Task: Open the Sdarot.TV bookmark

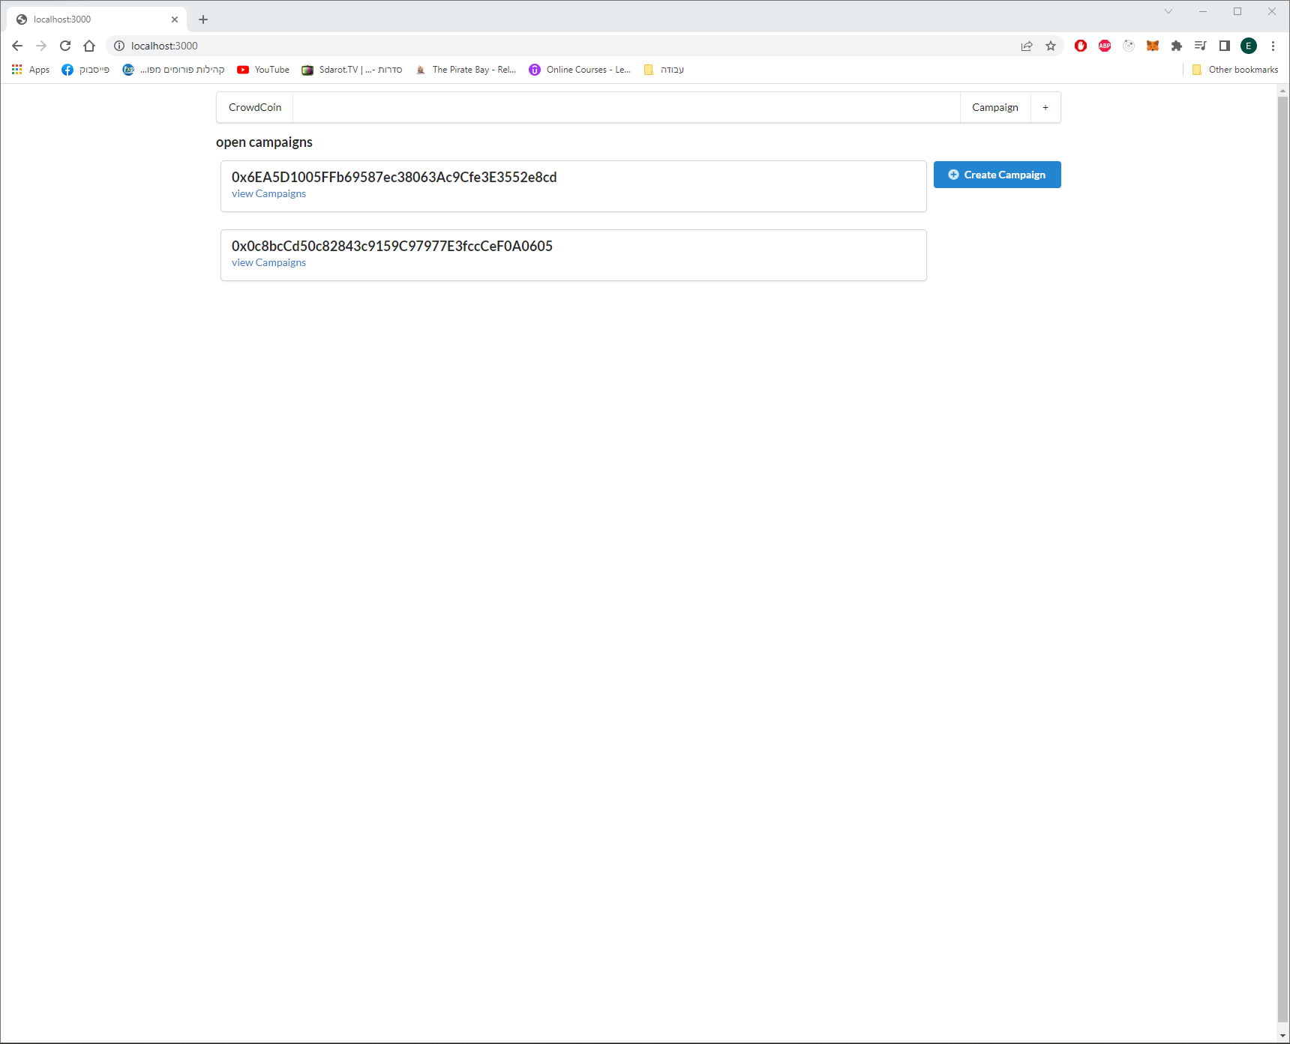Action: [x=352, y=70]
